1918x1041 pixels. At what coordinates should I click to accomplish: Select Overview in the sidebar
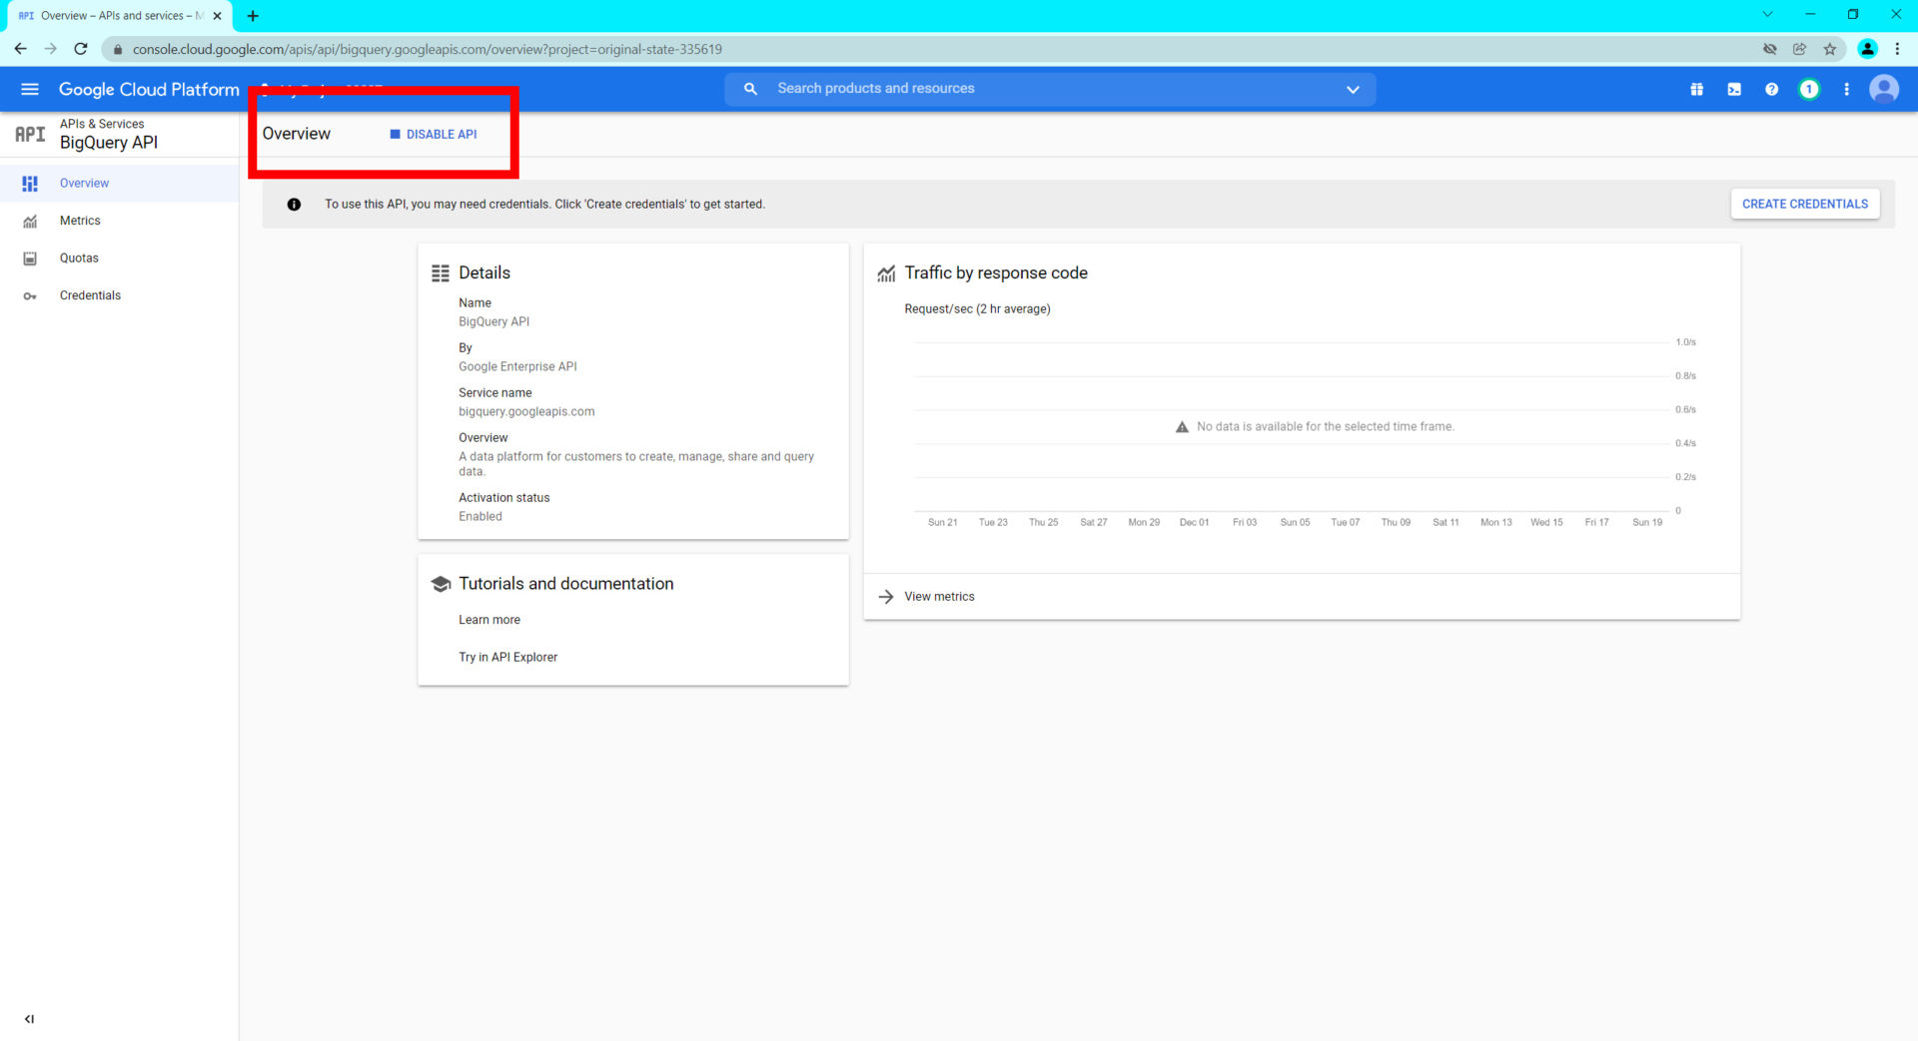point(119,183)
